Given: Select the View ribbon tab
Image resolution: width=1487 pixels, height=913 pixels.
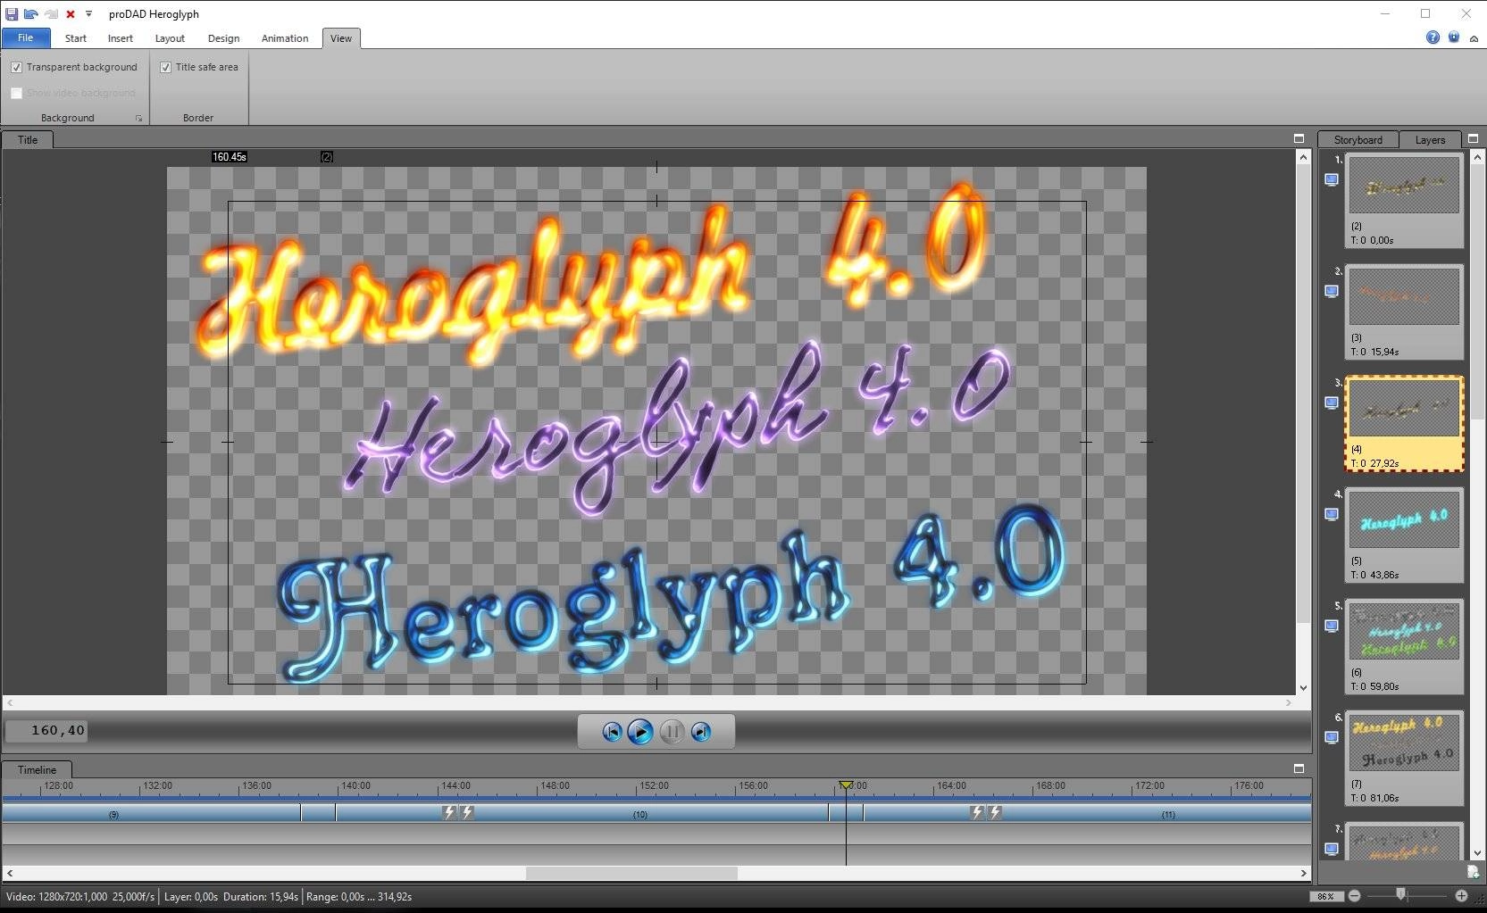Looking at the screenshot, I should click(x=341, y=38).
